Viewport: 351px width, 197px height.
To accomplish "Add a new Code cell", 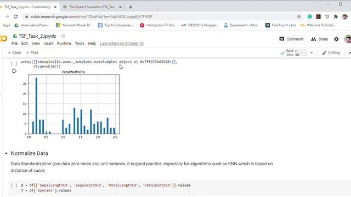I will [15, 53].
